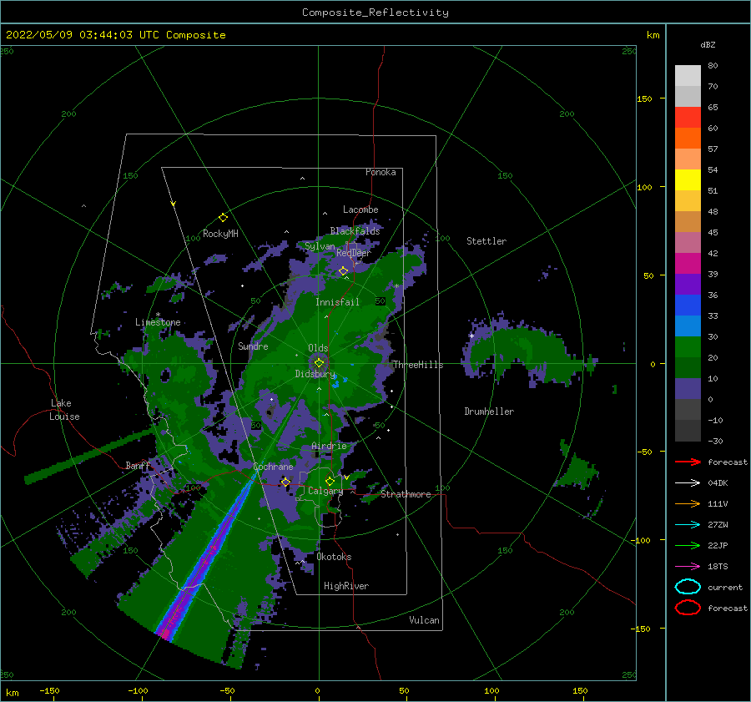Click the Vulcan town label
The image size is (751, 702).
[x=424, y=620]
